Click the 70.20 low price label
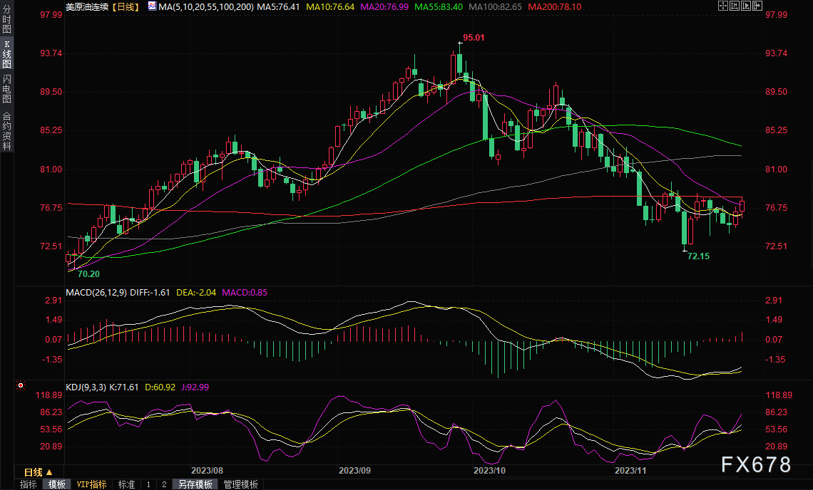 (x=88, y=273)
